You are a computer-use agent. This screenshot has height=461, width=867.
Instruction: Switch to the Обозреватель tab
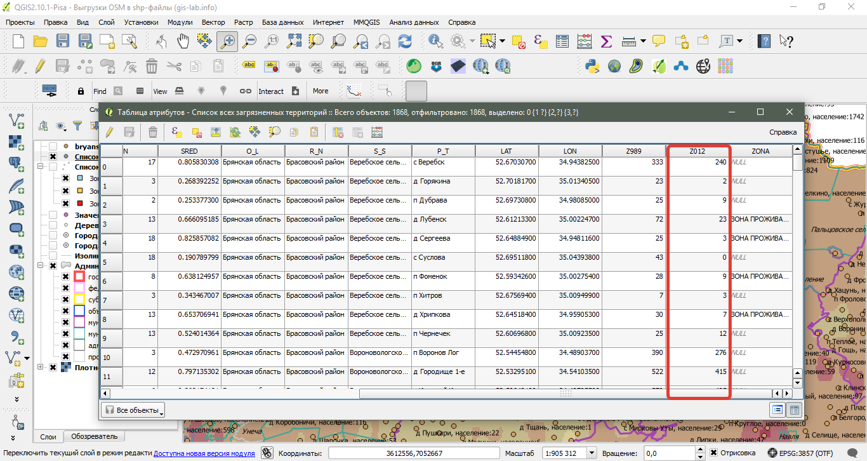[94, 436]
